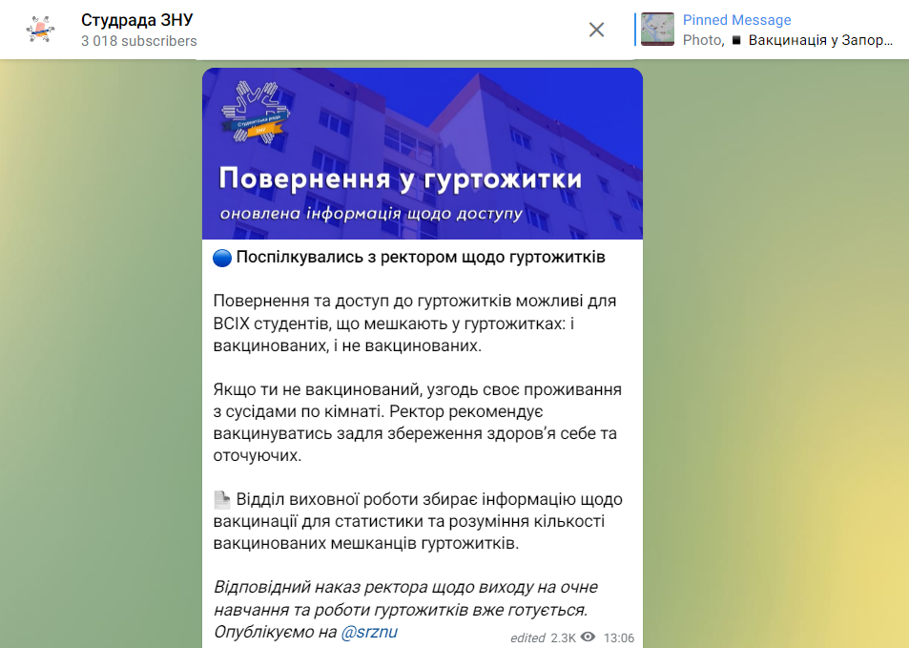The width and height of the screenshot is (909, 648).
Task: Click the blue circle emoji before the post heading
Action: pos(221,258)
